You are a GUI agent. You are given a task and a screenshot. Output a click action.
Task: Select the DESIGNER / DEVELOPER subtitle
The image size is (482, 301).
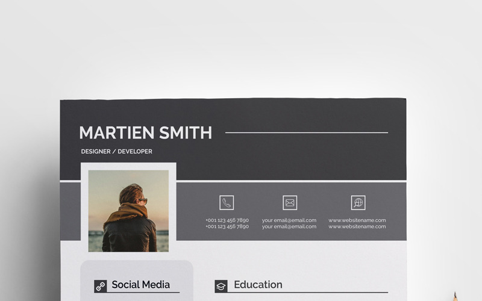click(116, 152)
